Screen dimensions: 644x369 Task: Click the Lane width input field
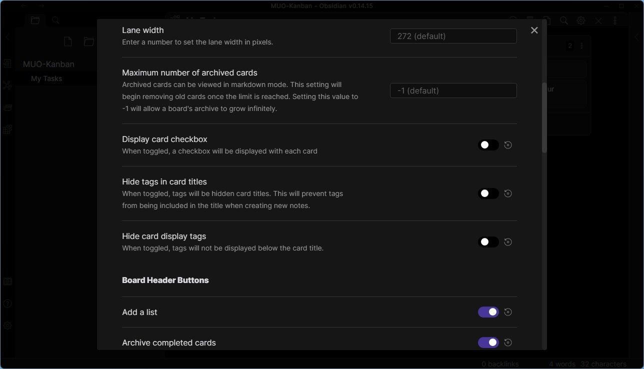[x=453, y=36]
